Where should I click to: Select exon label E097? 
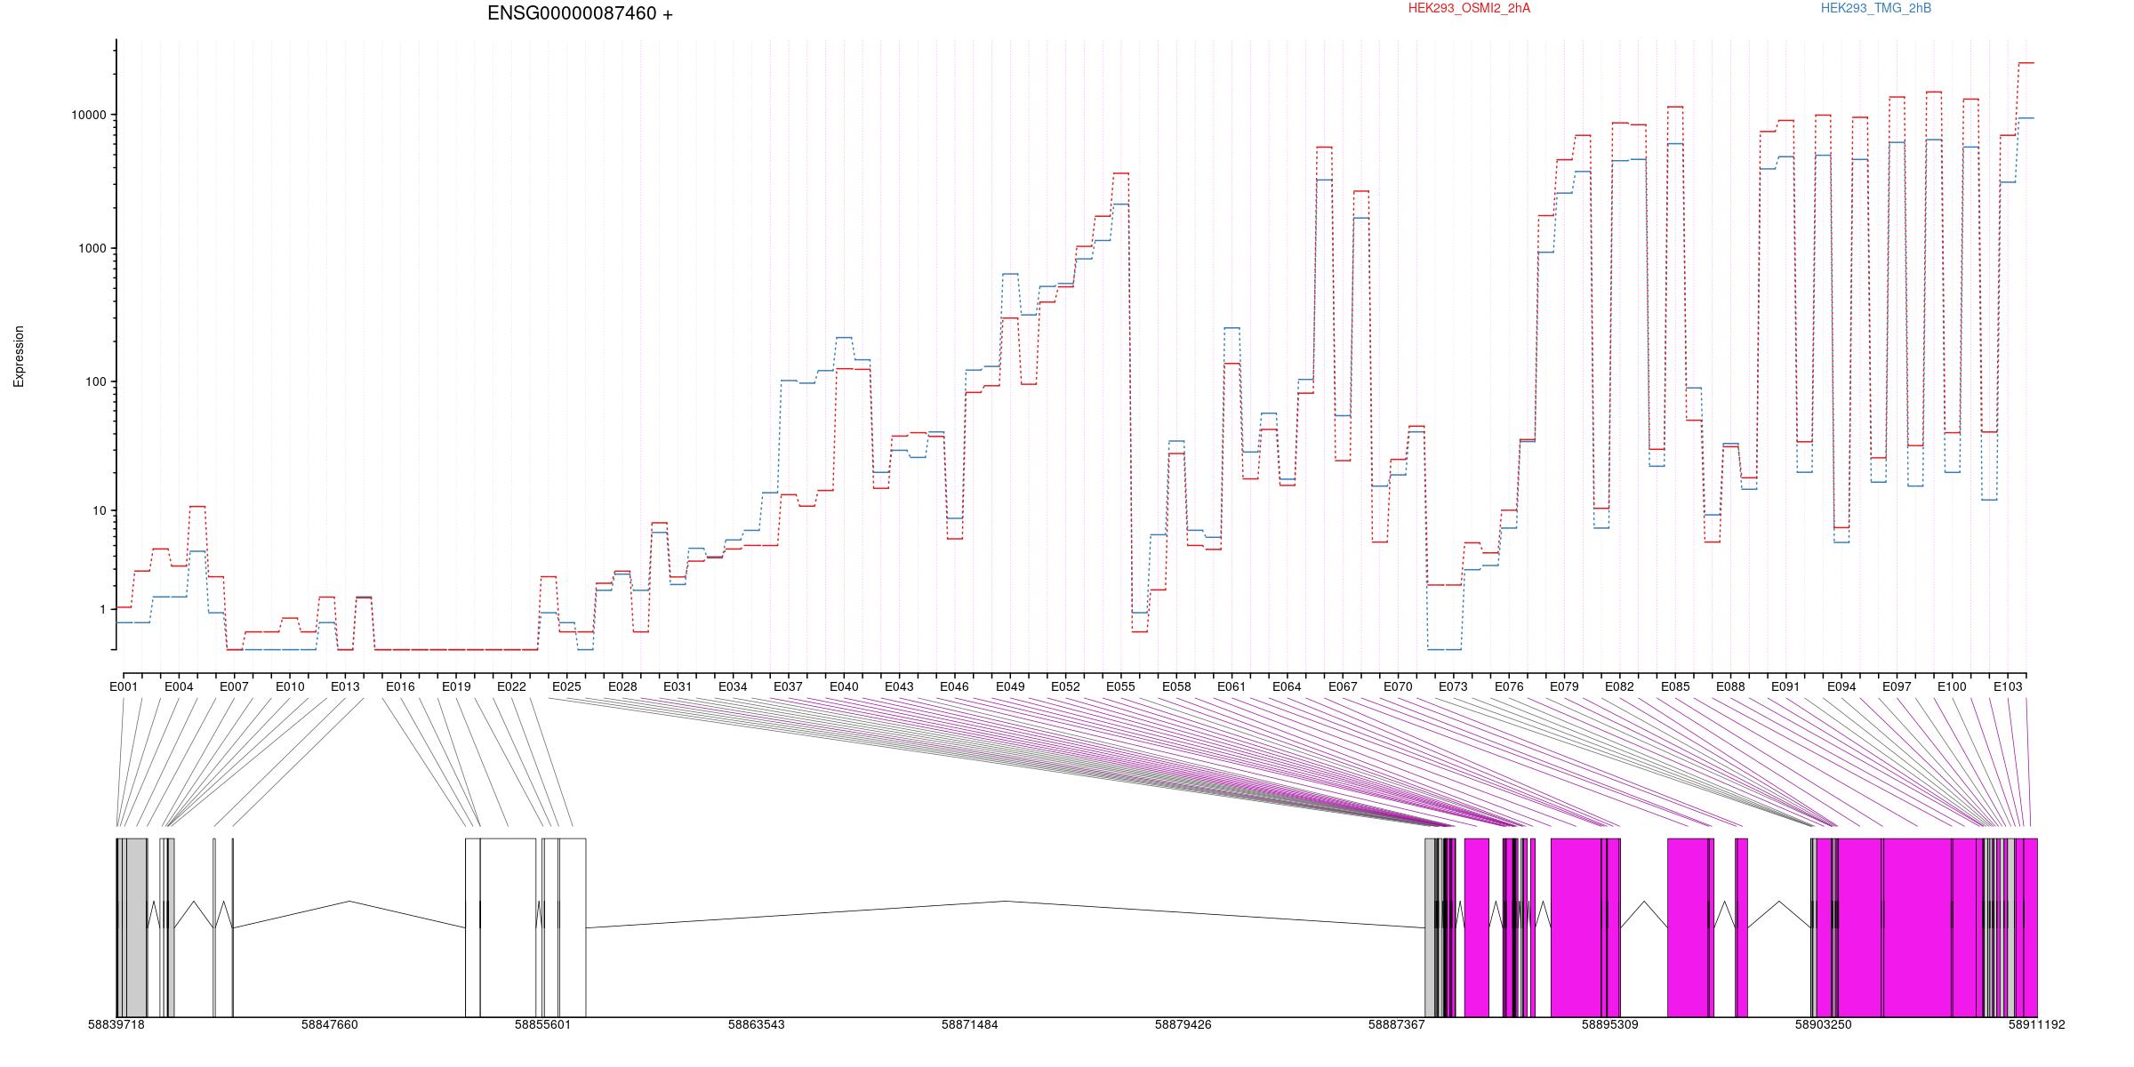(x=1897, y=687)
